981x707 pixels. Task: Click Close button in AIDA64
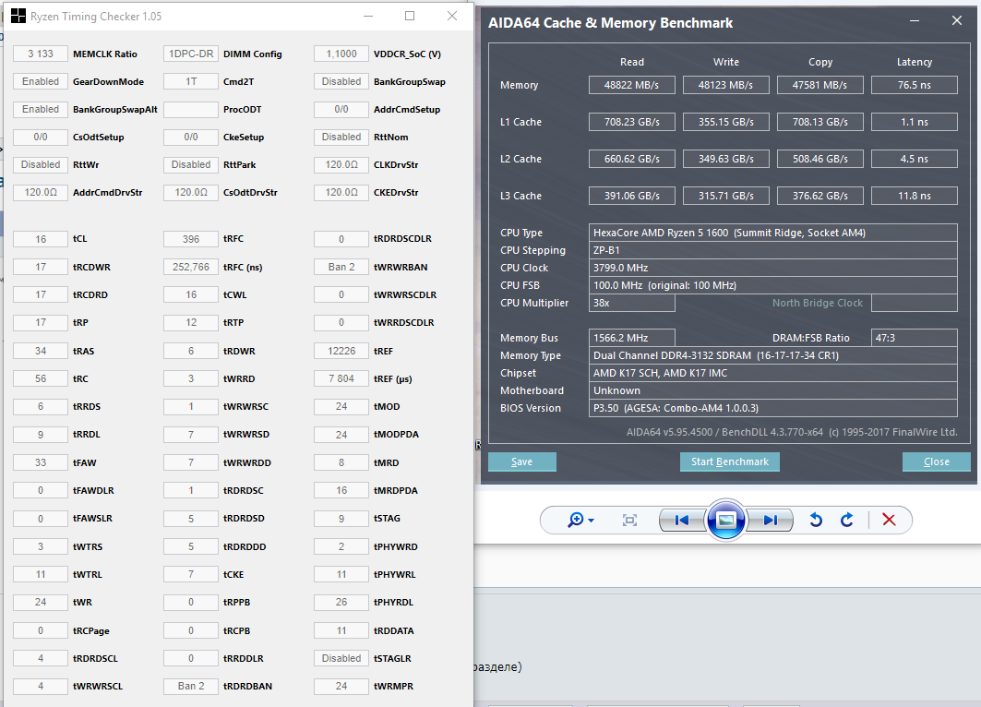(936, 461)
